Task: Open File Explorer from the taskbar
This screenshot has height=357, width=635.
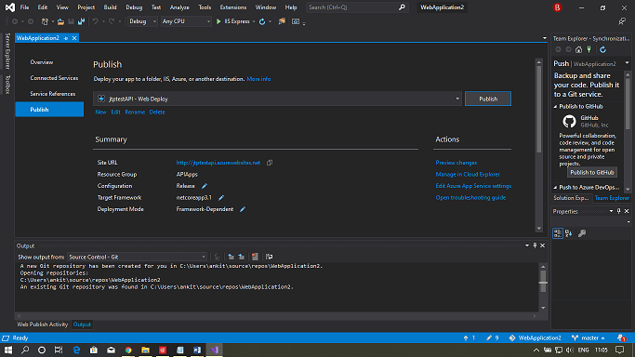Action: pyautogui.click(x=145, y=350)
